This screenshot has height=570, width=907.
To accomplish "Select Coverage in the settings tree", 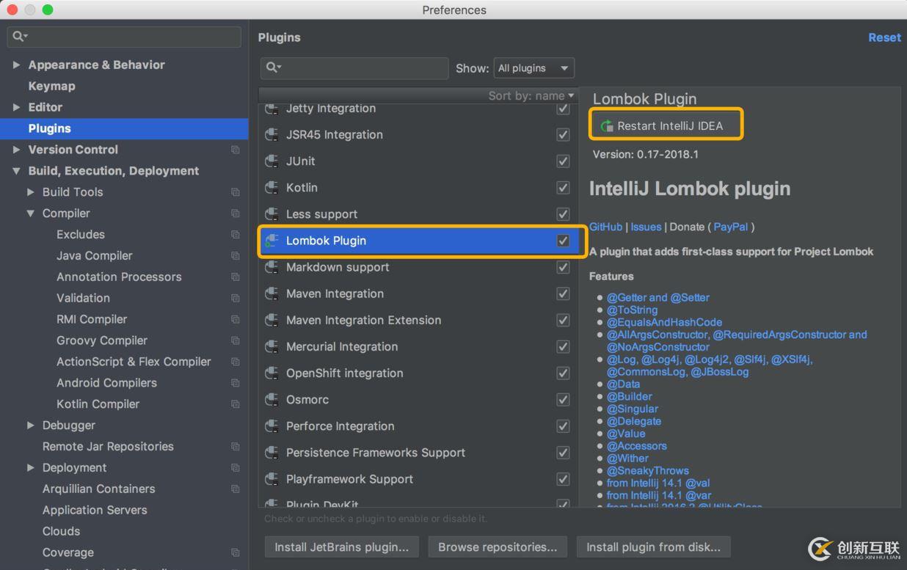I will pos(68,553).
